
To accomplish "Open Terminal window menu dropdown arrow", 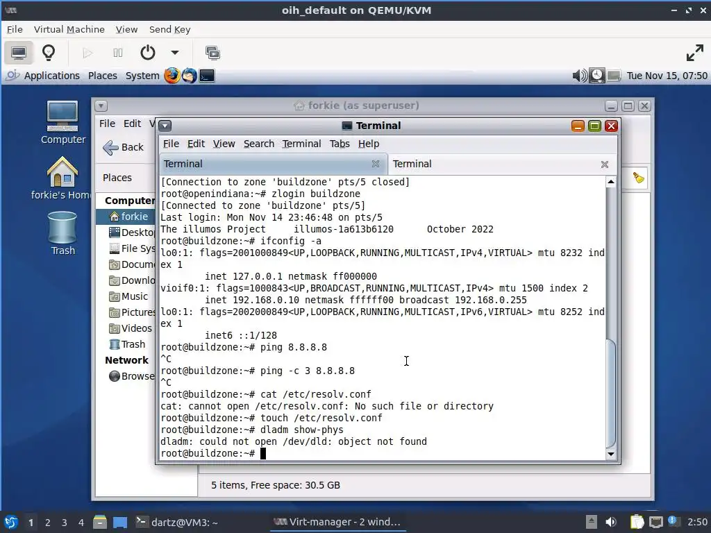I will click(x=165, y=126).
